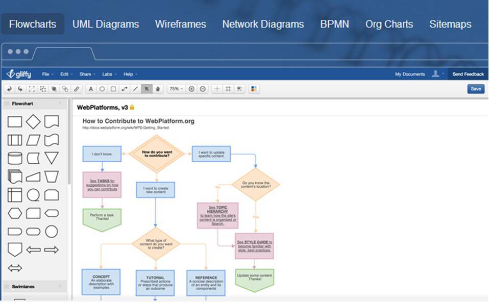
Task: Select the 'How do you want to contribute?' diamond
Action: point(157,154)
